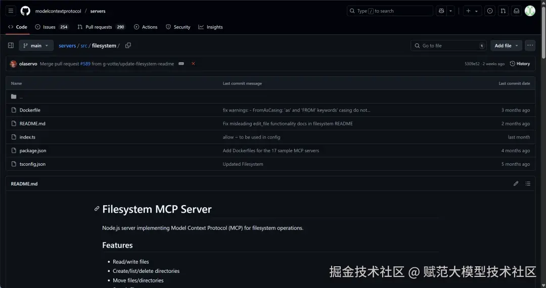Viewport: 546px width, 288px height.
Task: Click README.md heading of readme panel
Action: point(24,183)
